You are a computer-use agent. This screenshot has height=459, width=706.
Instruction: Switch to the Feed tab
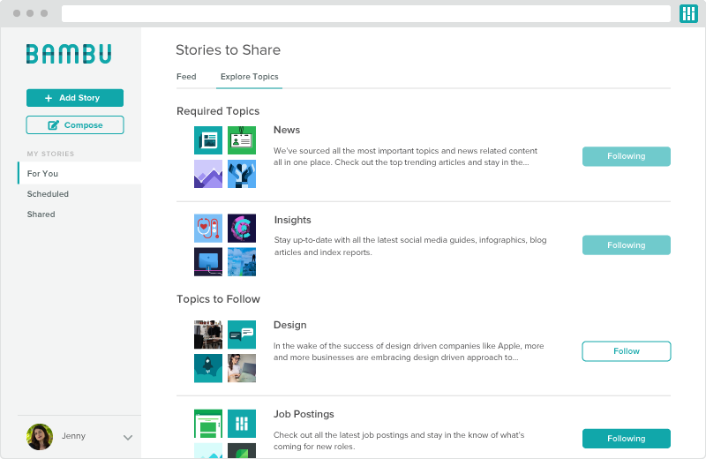[186, 77]
